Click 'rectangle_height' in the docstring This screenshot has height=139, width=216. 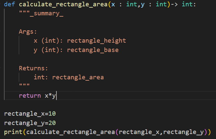(96, 41)
